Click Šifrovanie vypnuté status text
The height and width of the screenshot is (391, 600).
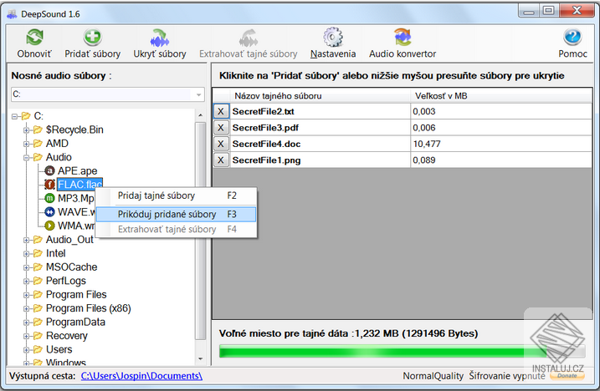[507, 376]
